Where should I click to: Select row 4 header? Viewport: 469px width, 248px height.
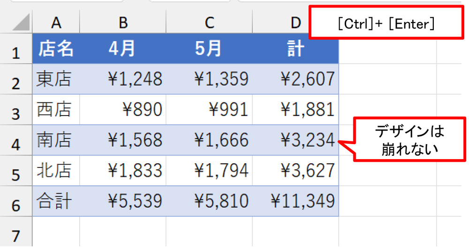click(16, 140)
